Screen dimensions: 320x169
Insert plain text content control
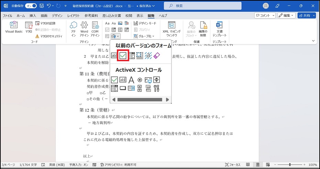tap(114, 23)
